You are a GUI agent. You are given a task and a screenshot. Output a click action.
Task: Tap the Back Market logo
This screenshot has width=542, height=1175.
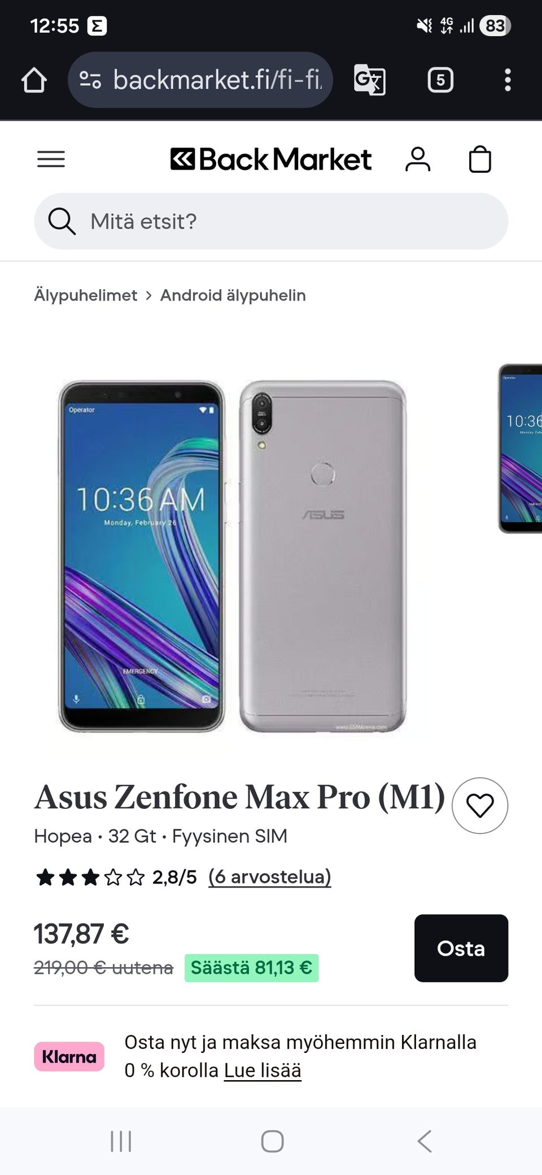coord(271,159)
